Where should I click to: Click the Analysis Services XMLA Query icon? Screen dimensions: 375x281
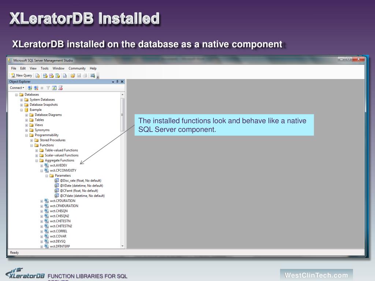coord(57,75)
